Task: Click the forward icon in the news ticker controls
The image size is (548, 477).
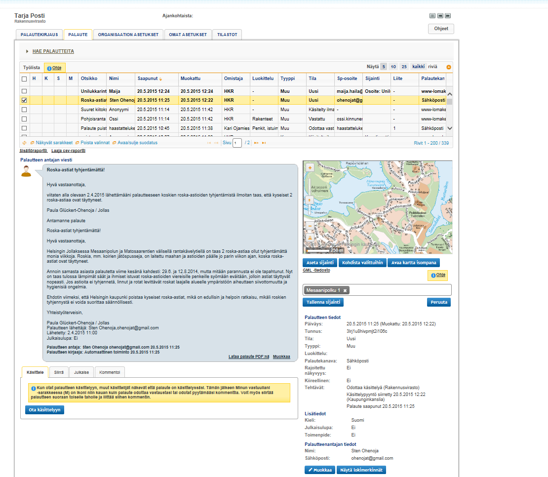Action: tap(448, 16)
